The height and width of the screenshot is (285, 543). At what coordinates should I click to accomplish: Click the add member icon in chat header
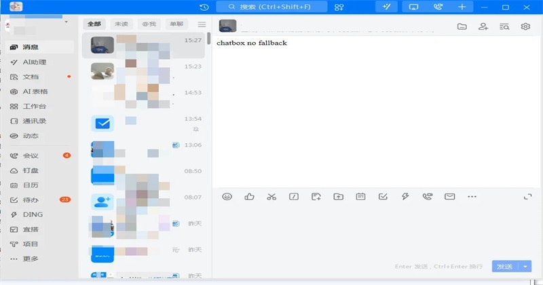483,26
